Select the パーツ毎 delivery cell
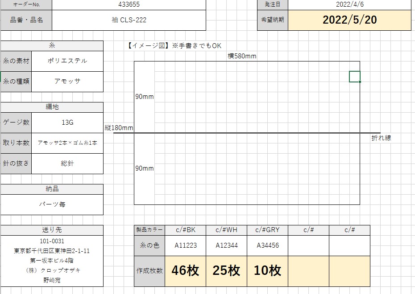The width and height of the screenshot is (415, 294). [x=52, y=204]
